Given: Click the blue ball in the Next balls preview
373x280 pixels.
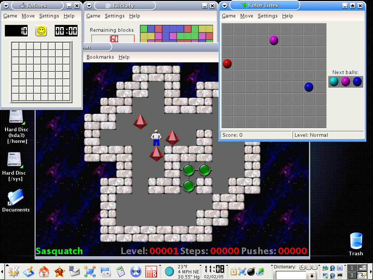Looking at the screenshot, I should (357, 82).
